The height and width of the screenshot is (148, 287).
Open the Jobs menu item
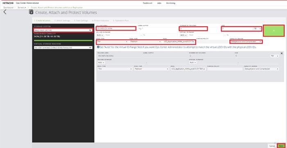click(x=159, y=3)
